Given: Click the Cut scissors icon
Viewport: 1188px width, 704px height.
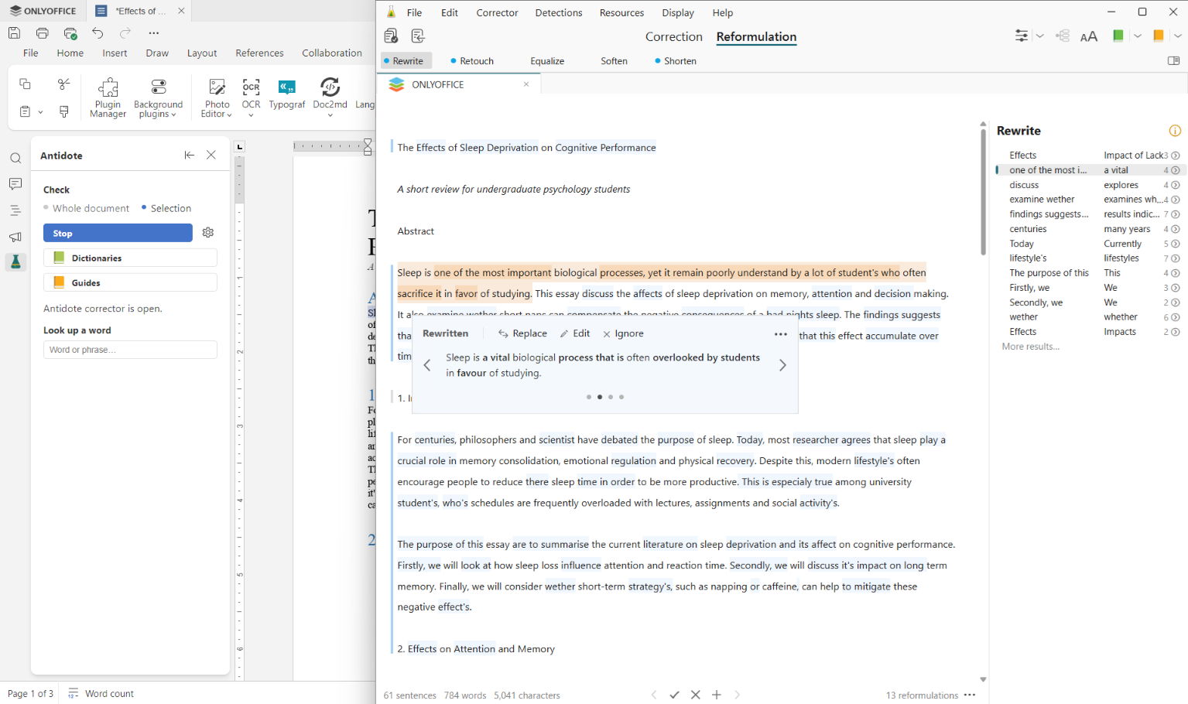Looking at the screenshot, I should [x=64, y=84].
